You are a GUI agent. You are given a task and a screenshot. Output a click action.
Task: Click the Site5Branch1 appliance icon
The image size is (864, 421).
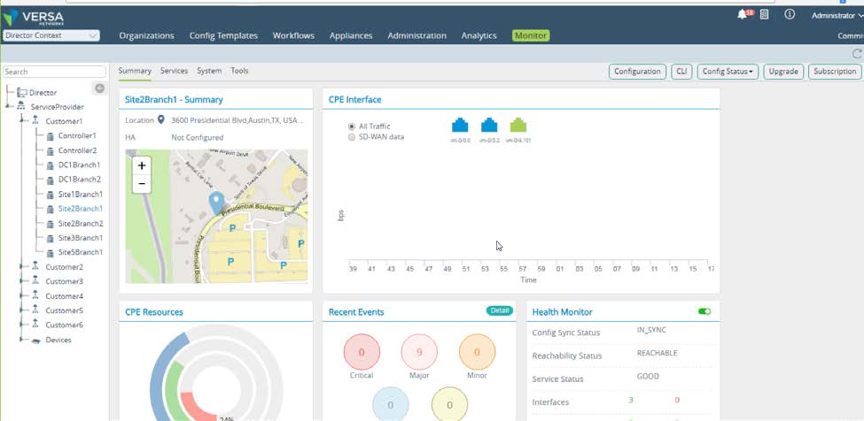coord(50,253)
